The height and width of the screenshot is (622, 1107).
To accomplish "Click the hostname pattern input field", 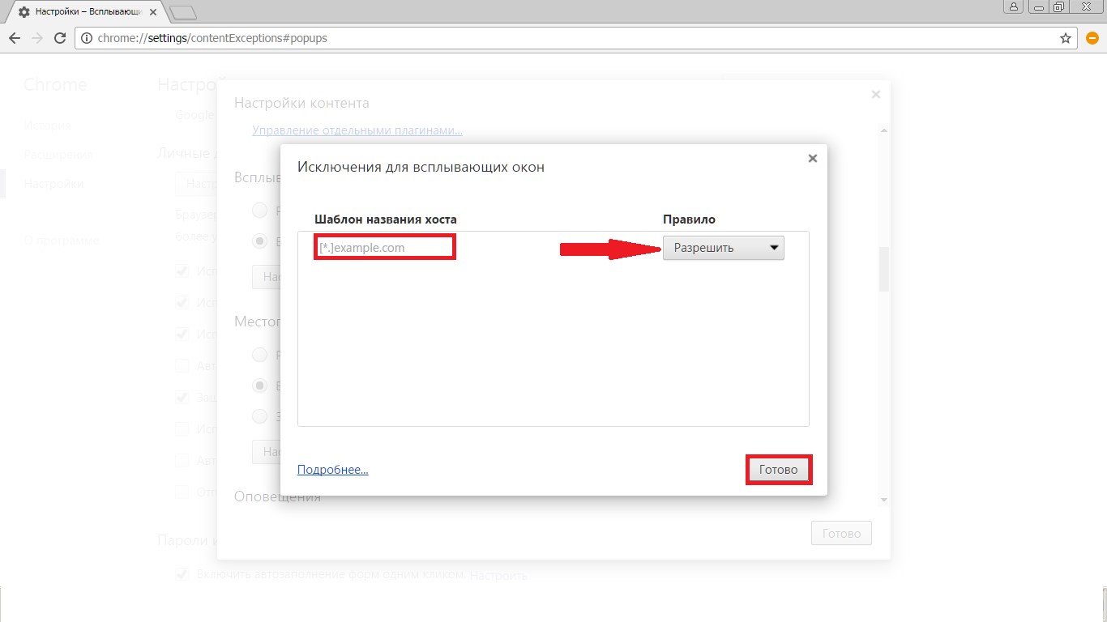I will click(385, 248).
